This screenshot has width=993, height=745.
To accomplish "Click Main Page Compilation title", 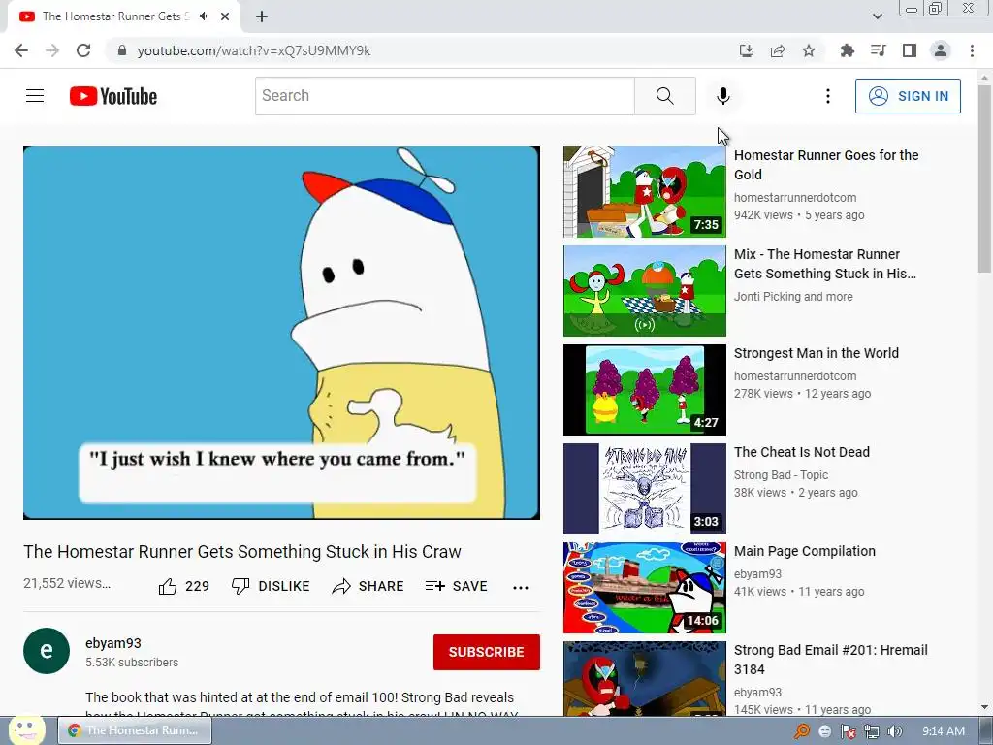I will click(x=805, y=551).
